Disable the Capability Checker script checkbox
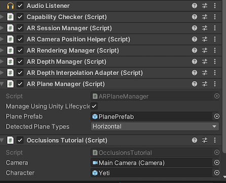This screenshot has height=183, width=226. pyautogui.click(x=20, y=17)
